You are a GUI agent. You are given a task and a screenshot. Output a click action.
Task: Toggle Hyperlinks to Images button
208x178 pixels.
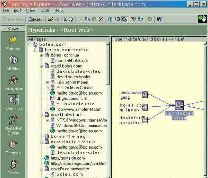pos(111,19)
